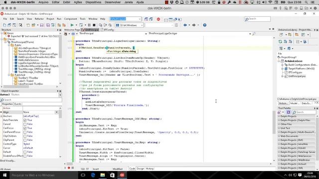Viewport: 319px width, 179px height.
Task: Click the Windows taskbar search box
Action: (43, 175)
